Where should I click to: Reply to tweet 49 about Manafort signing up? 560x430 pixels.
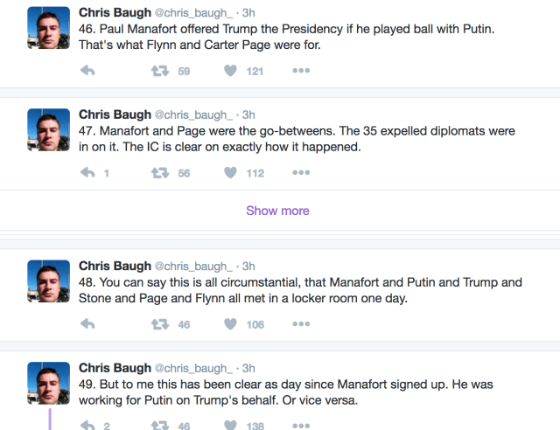pyautogui.click(x=87, y=425)
